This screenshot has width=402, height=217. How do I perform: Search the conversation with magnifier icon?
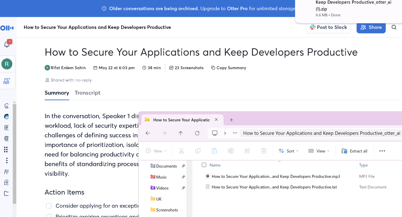[x=394, y=27]
